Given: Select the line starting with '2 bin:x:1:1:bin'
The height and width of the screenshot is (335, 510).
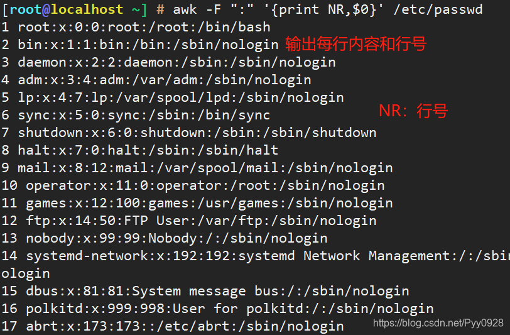Looking at the screenshot, I should [140, 45].
